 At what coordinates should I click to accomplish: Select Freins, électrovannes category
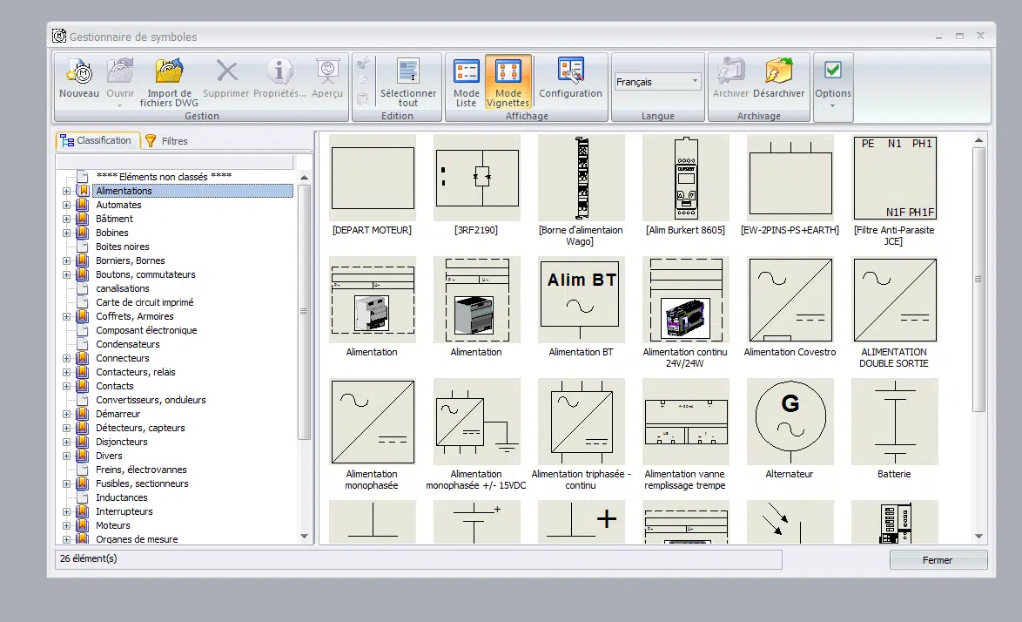point(141,470)
